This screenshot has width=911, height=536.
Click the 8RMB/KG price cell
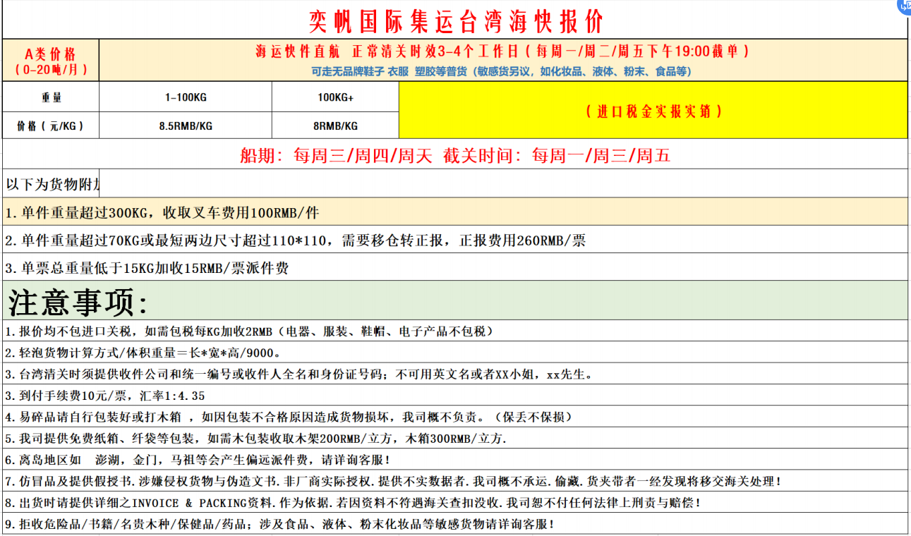pos(335,126)
